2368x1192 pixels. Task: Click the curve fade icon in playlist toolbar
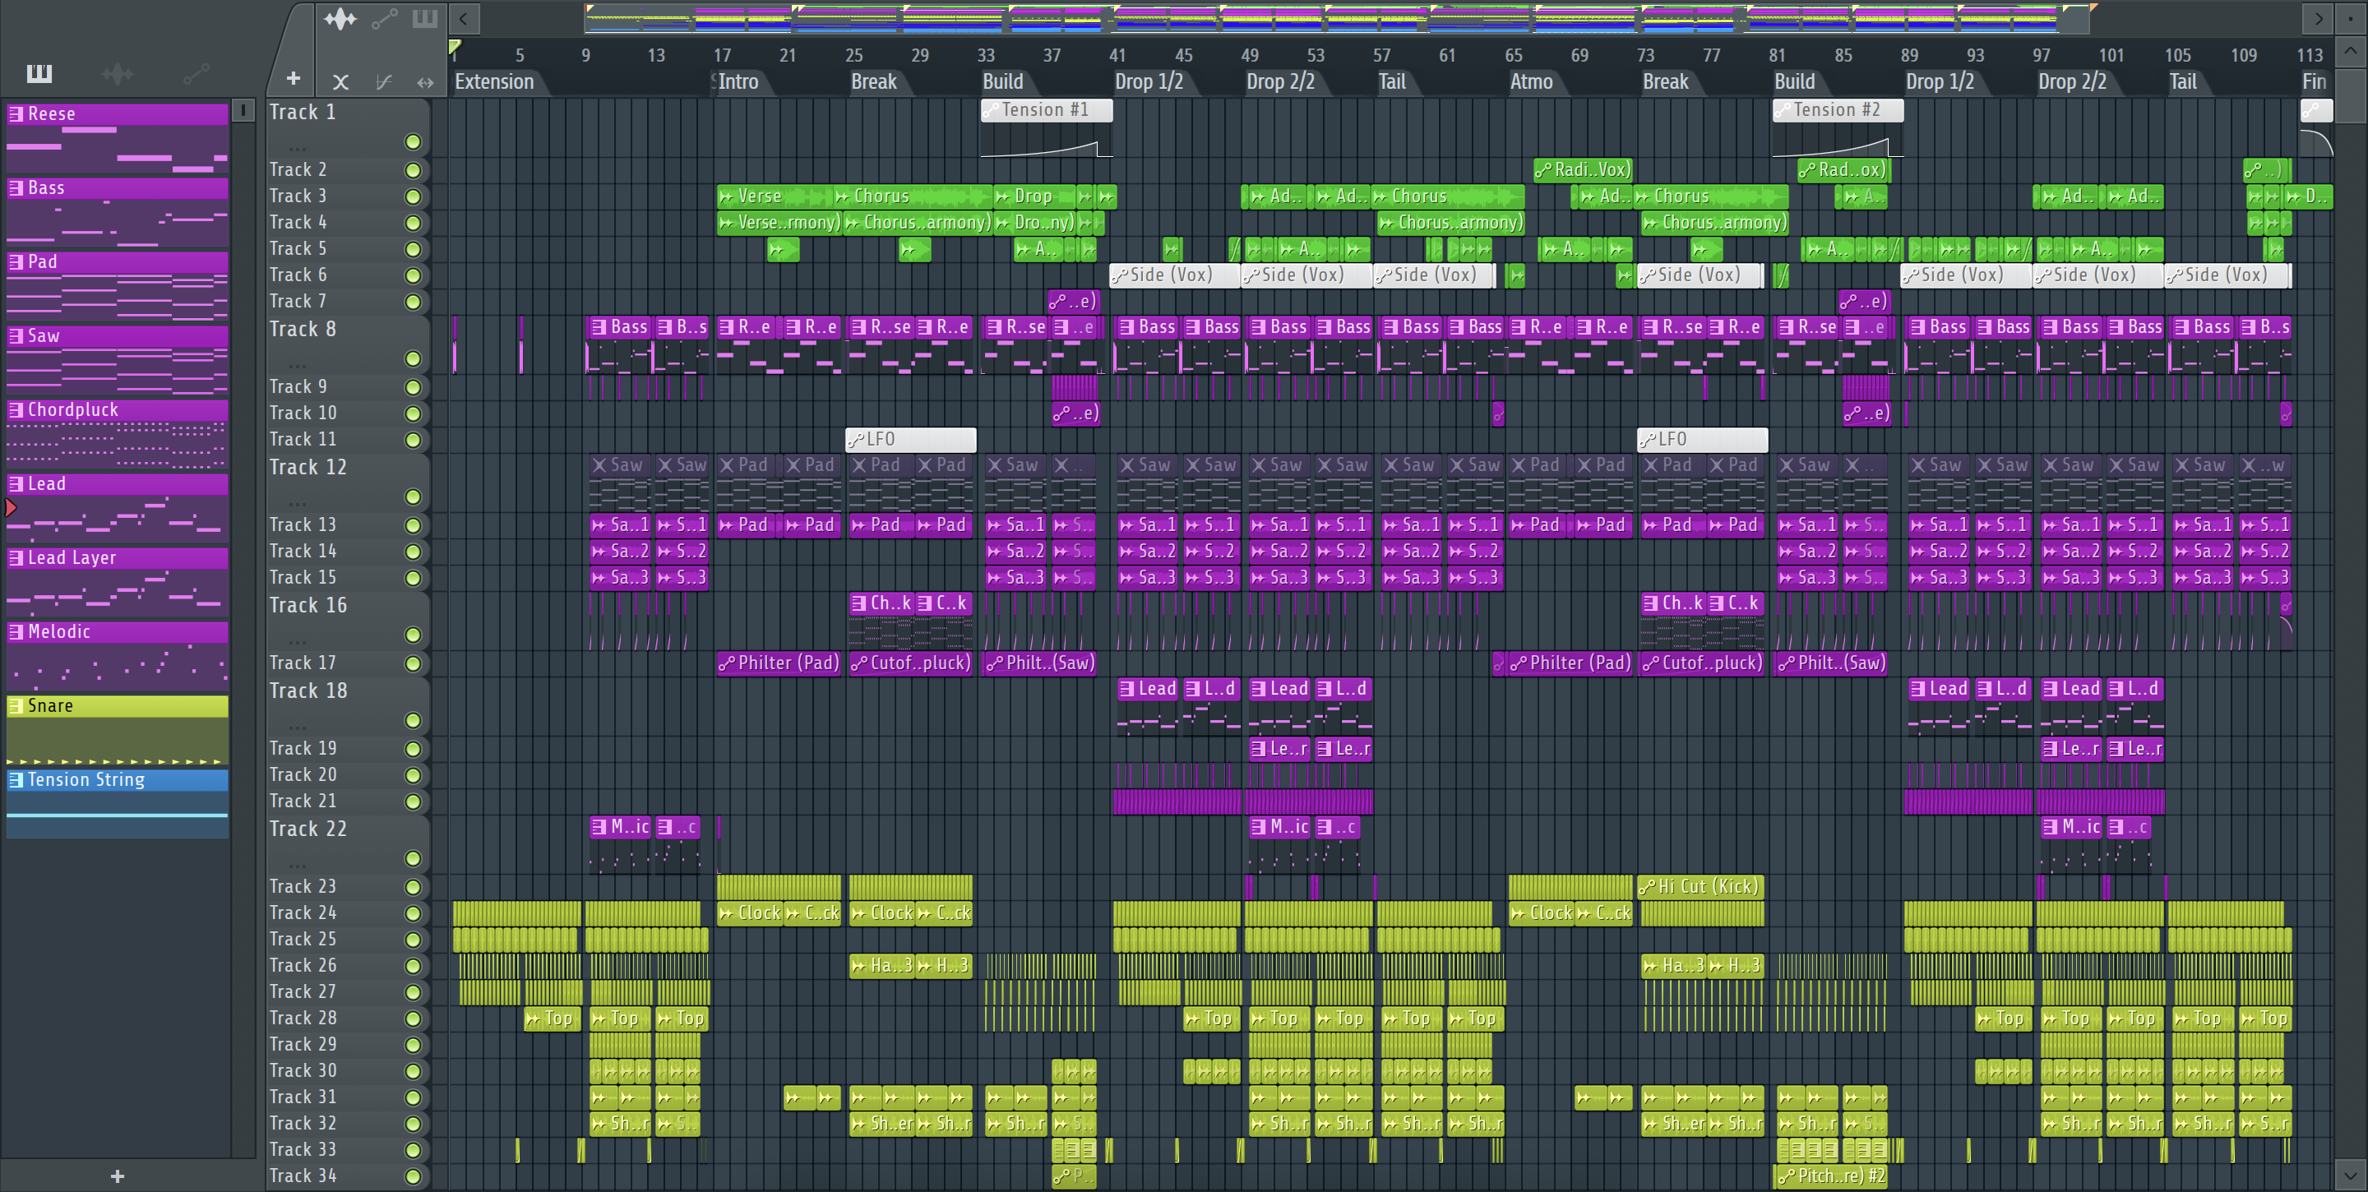[384, 81]
